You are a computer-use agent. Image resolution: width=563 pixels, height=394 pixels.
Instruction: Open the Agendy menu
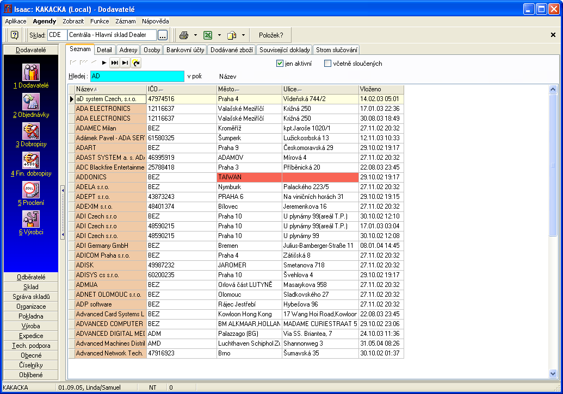pyautogui.click(x=44, y=21)
